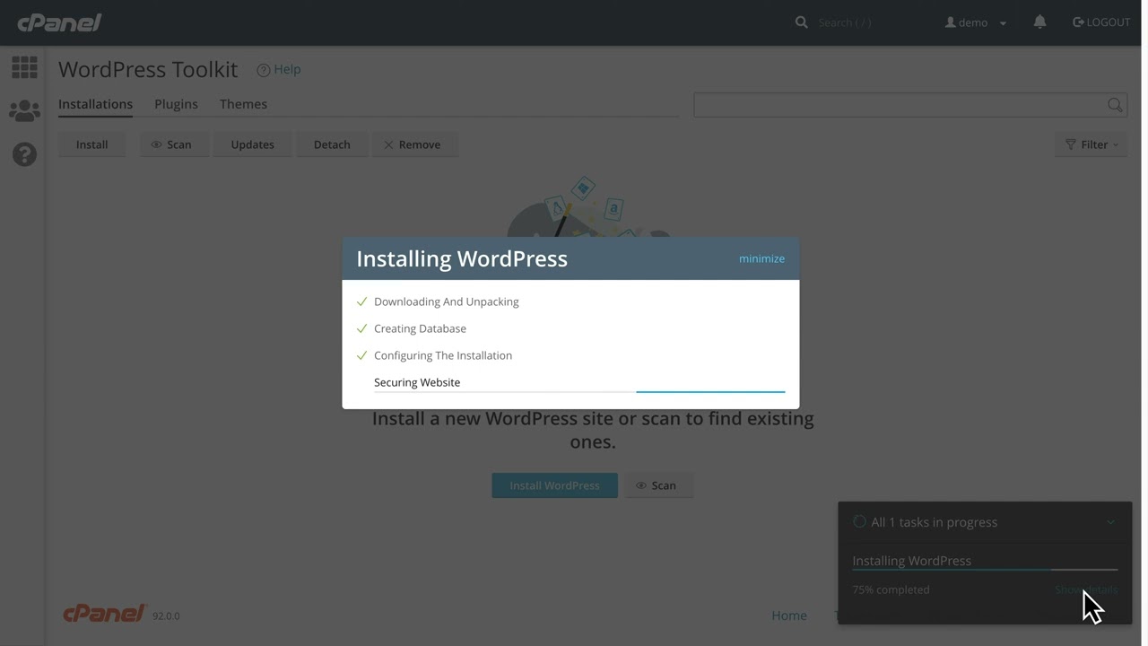
Task: Click the spinner icon in tasks panel
Action: [x=859, y=521]
